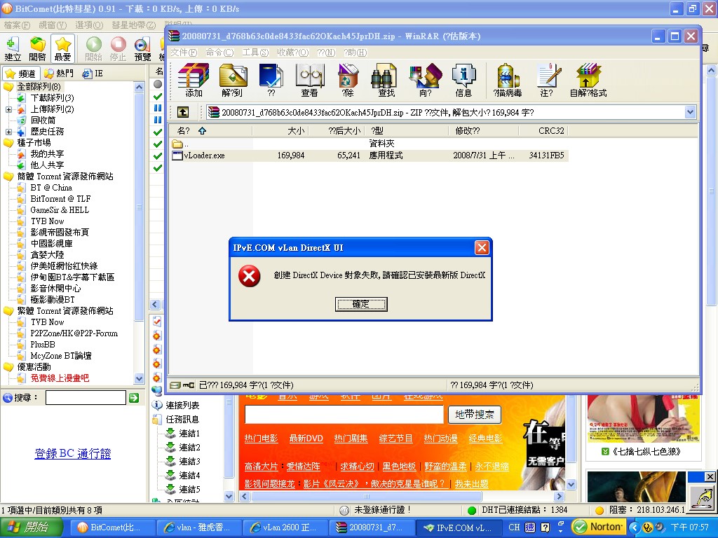
Task: Expand the 上傳隊列(2) tree node
Action: click(x=8, y=109)
